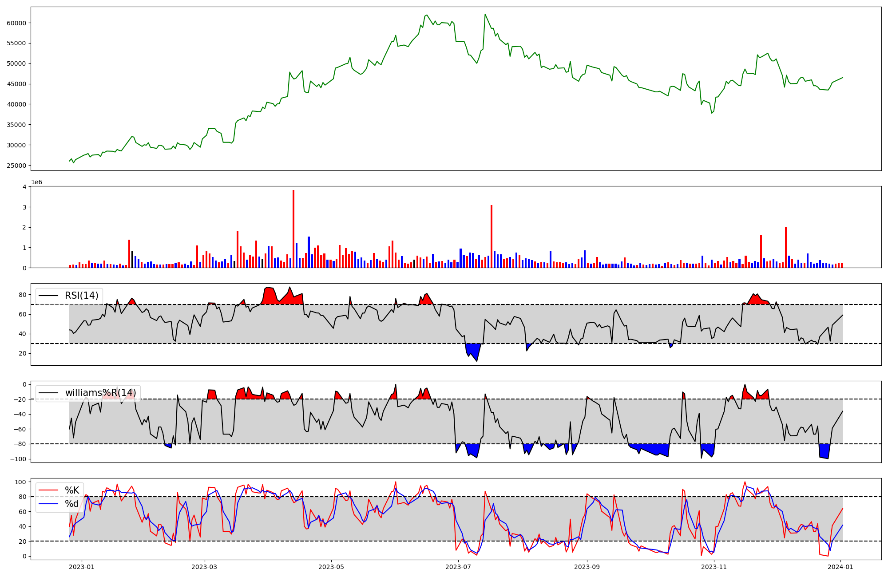Click the tallest red volume bar

point(293,229)
